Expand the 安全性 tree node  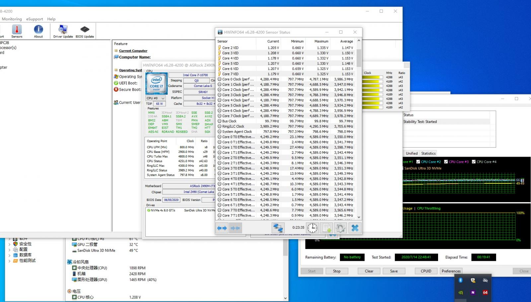(9, 244)
